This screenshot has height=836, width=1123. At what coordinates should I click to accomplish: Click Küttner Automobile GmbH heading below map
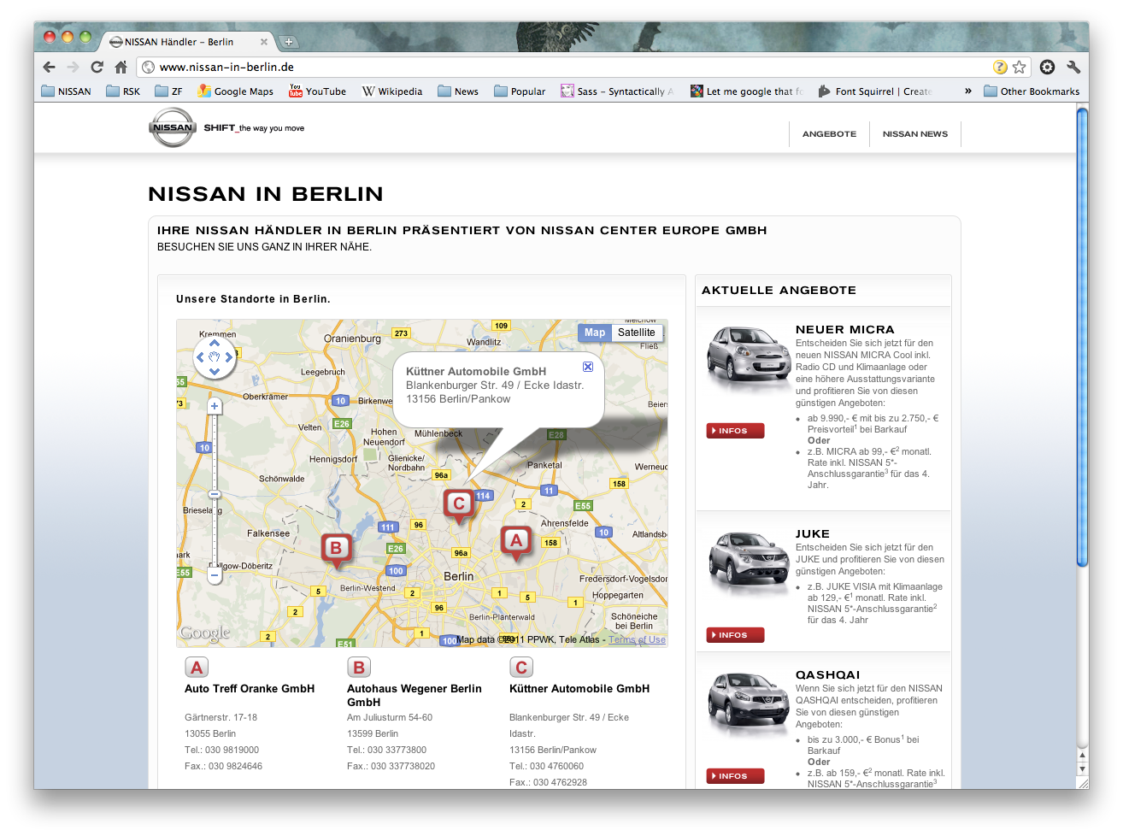(x=579, y=689)
